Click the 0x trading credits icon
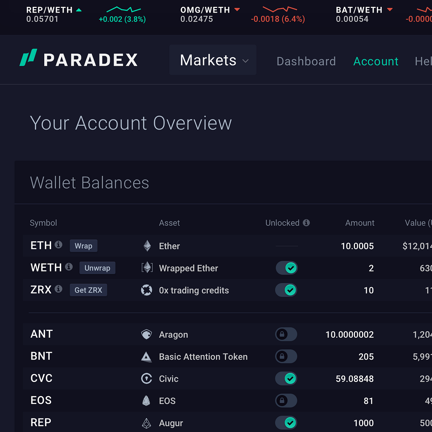 click(147, 290)
